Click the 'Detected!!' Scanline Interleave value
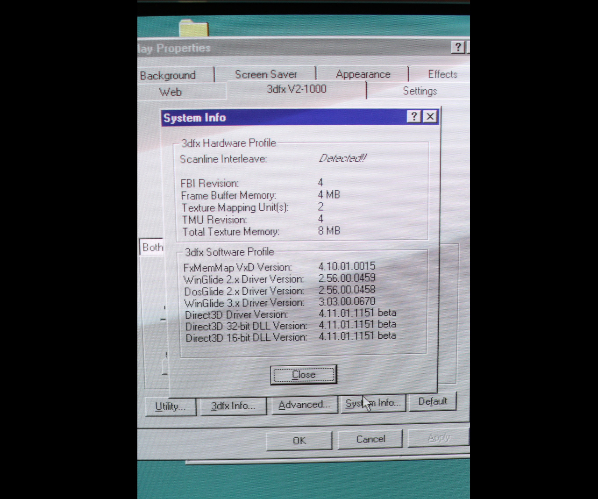 pyautogui.click(x=342, y=158)
